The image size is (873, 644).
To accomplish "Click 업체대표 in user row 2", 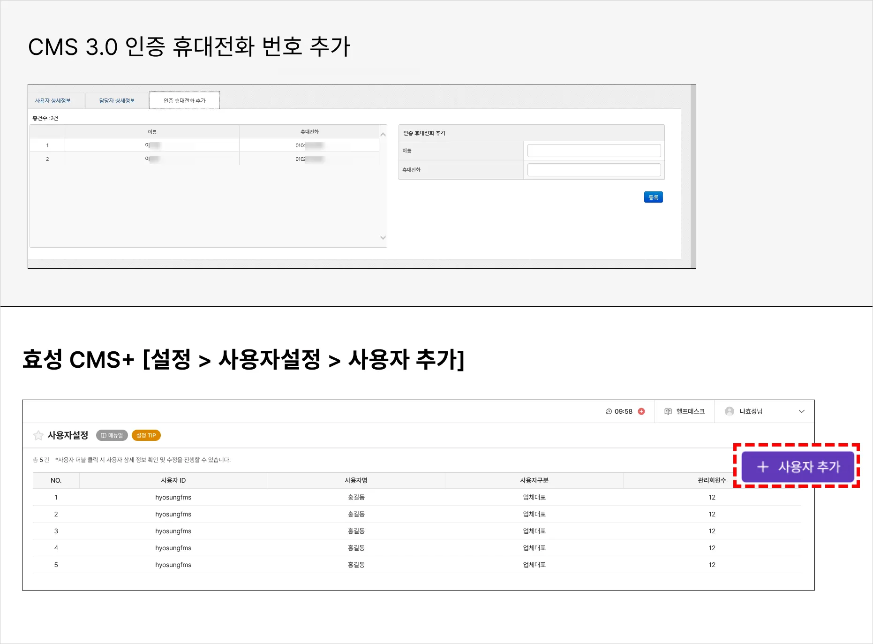I will [x=534, y=514].
